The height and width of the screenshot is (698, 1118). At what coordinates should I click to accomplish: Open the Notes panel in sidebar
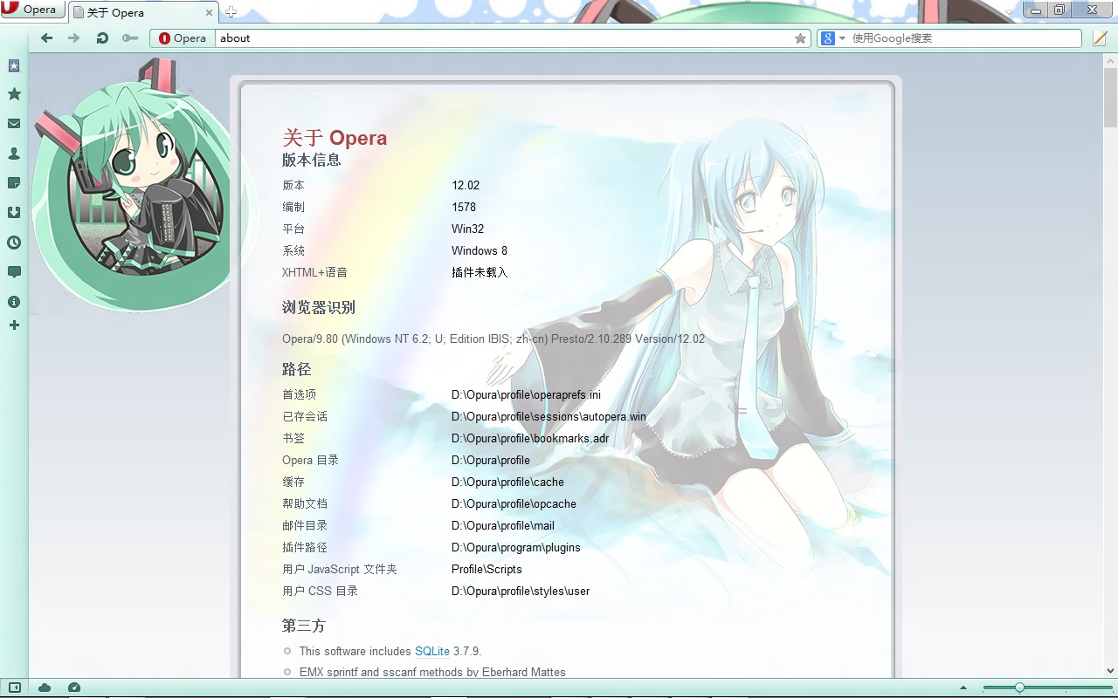[14, 183]
